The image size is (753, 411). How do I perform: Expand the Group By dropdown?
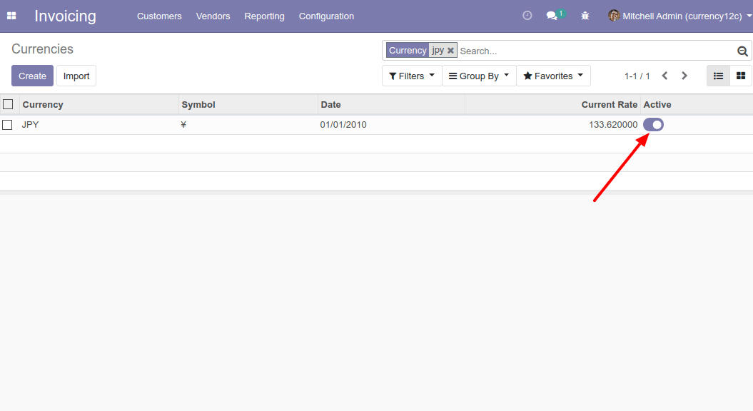(x=479, y=76)
